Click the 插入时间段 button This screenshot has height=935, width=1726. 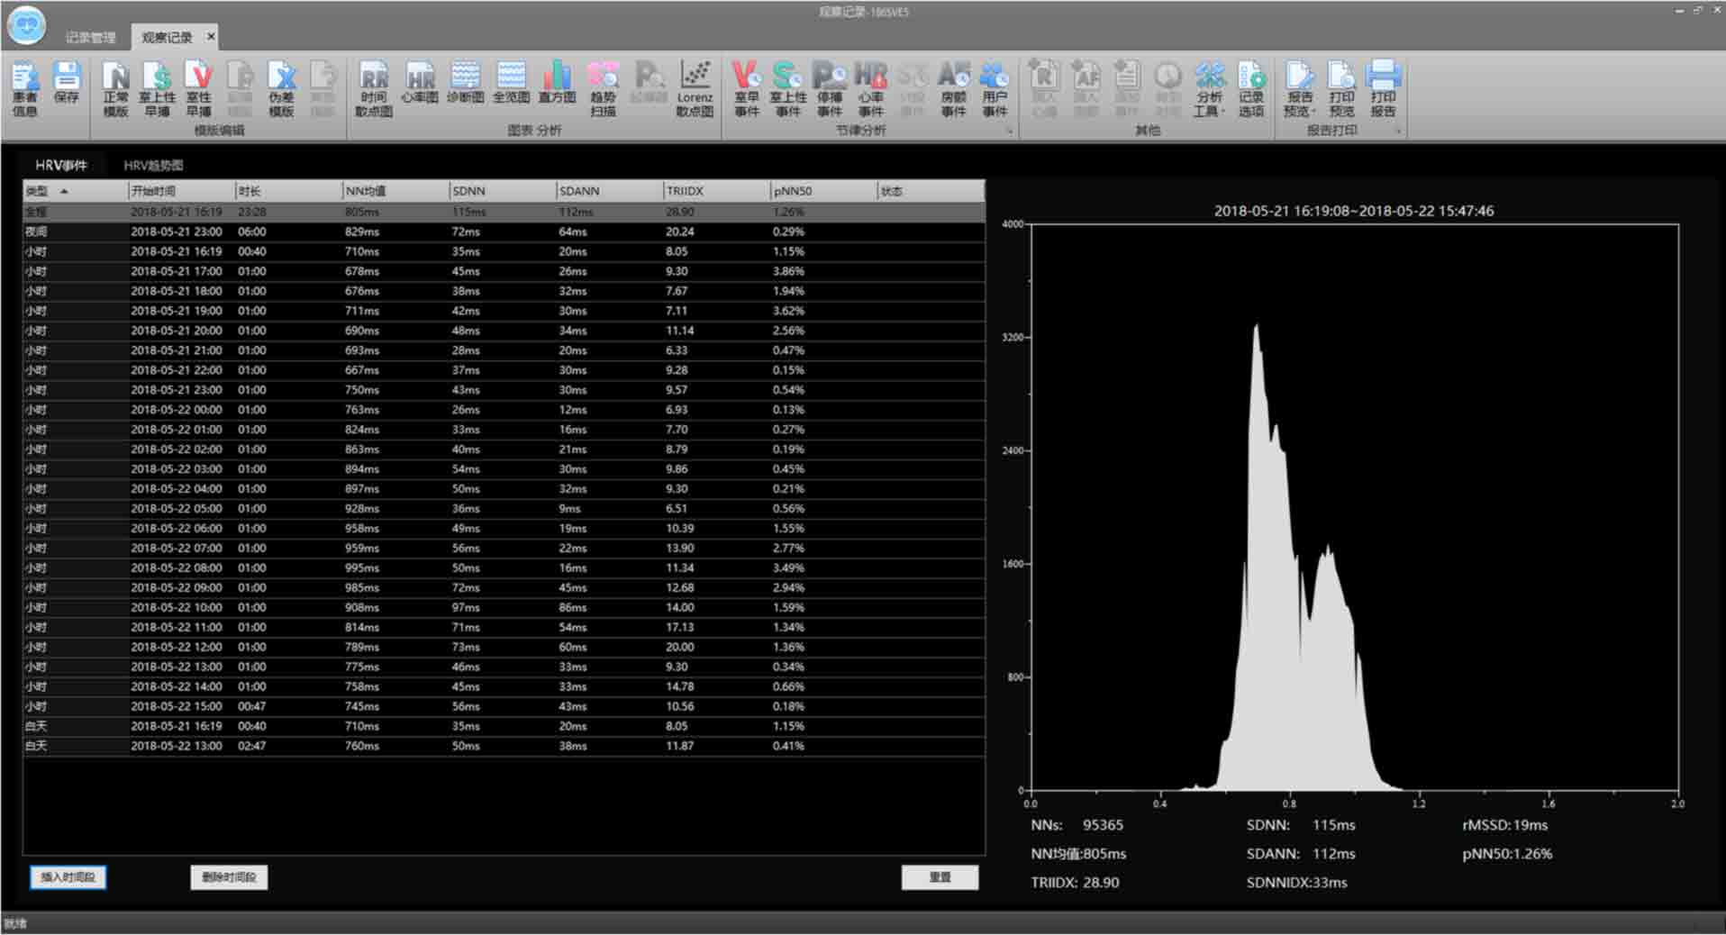pyautogui.click(x=68, y=877)
